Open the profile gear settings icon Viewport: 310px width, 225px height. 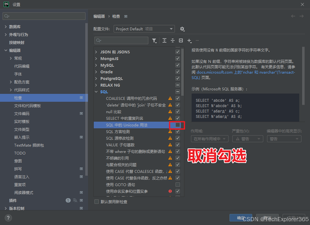[x=182, y=29]
